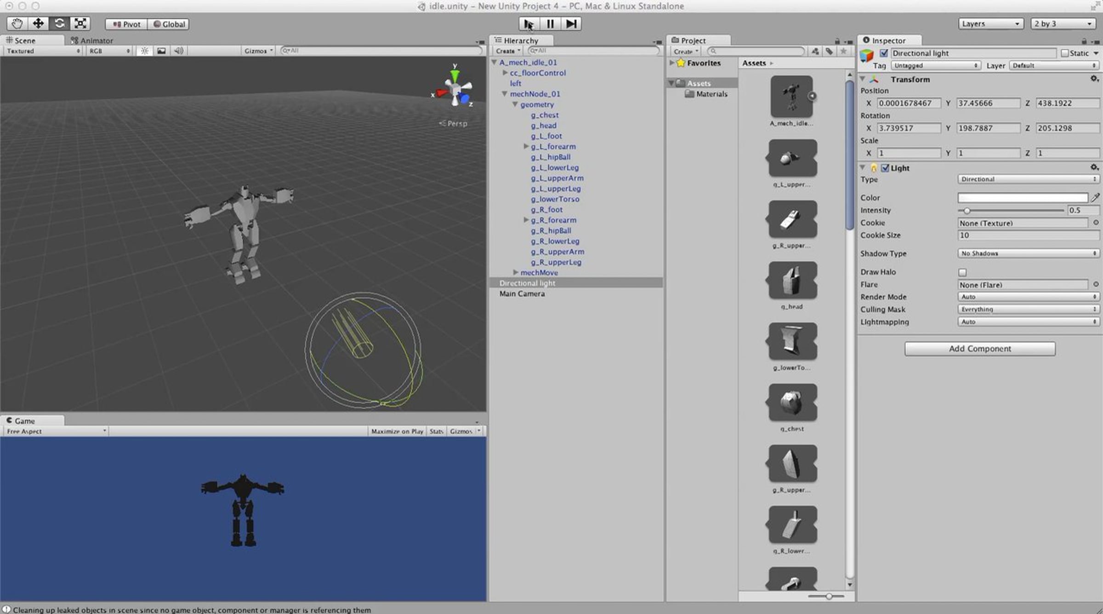Open the Layers dropdown
Screen dimensions: 1103x614
[x=991, y=23]
